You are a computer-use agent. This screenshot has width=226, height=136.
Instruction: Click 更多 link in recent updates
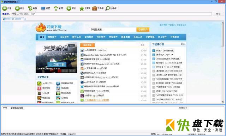click(x=142, y=45)
